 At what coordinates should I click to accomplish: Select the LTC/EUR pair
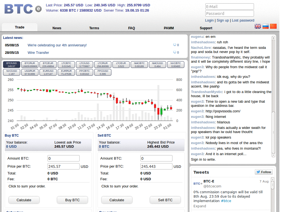click(x=121, y=65)
